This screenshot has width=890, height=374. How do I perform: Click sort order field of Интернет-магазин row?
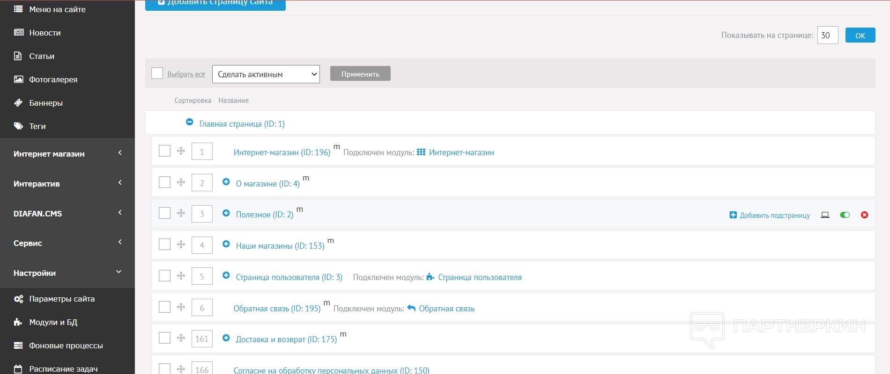[202, 151]
